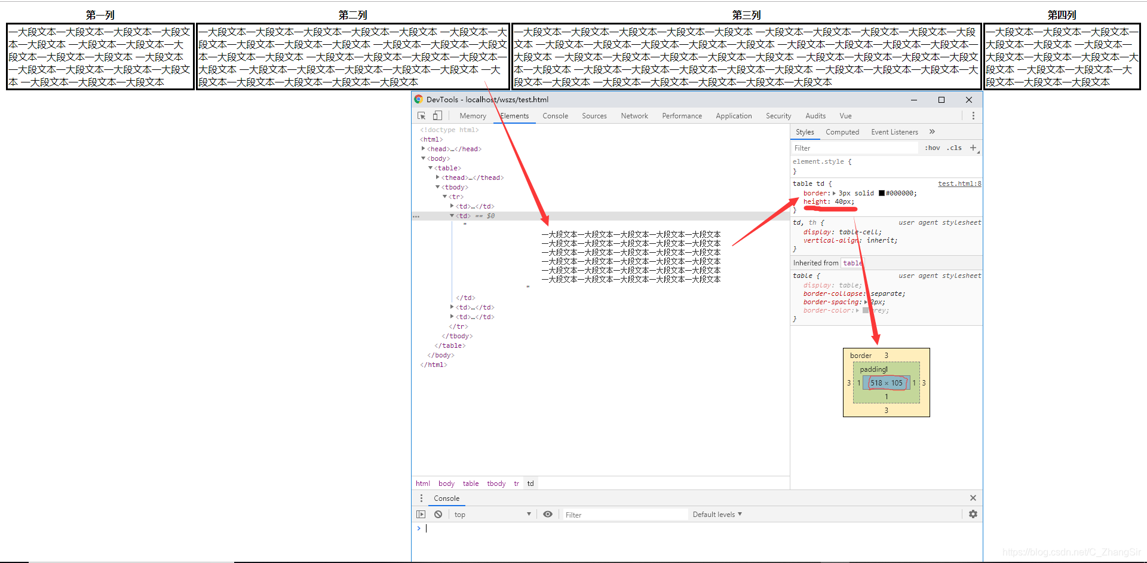Select tbody in the breadcrumb bar
The image size is (1147, 563).
(x=496, y=484)
